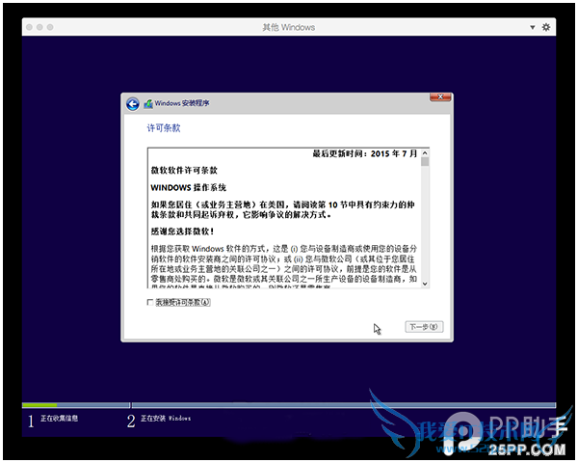The height and width of the screenshot is (463, 578).
Task: Click the 我接受许可条款 label text
Action: [183, 302]
